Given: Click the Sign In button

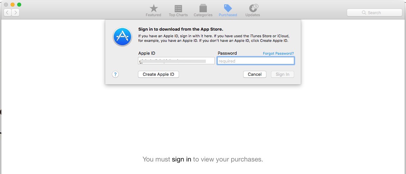Looking at the screenshot, I should (283, 74).
